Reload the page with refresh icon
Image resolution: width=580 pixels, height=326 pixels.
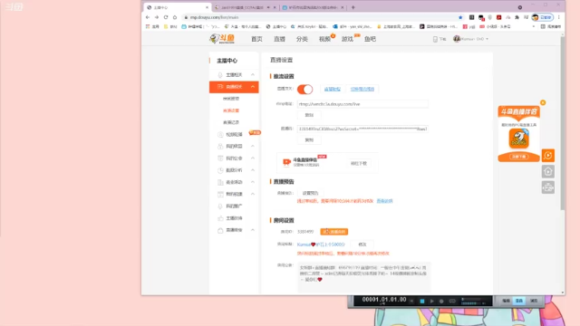coord(166,17)
